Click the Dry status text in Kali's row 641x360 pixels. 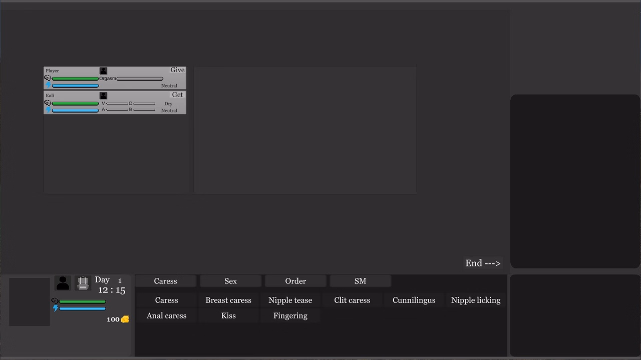point(168,104)
